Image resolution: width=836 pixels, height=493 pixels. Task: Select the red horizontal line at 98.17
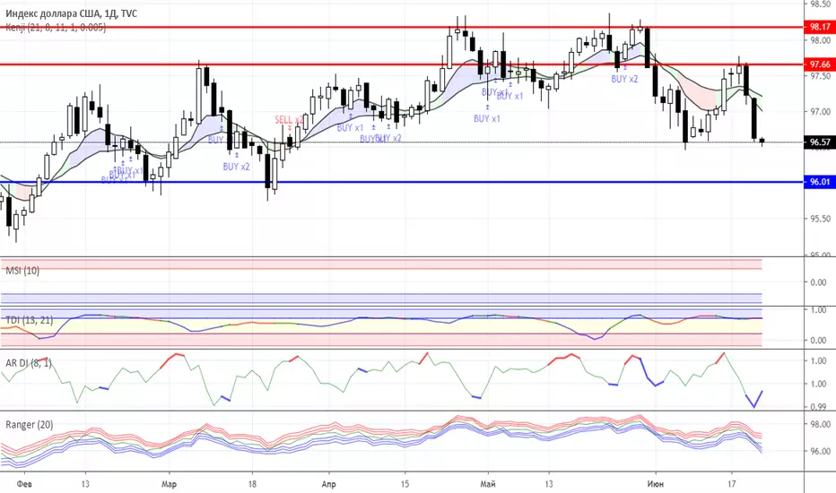click(x=402, y=27)
